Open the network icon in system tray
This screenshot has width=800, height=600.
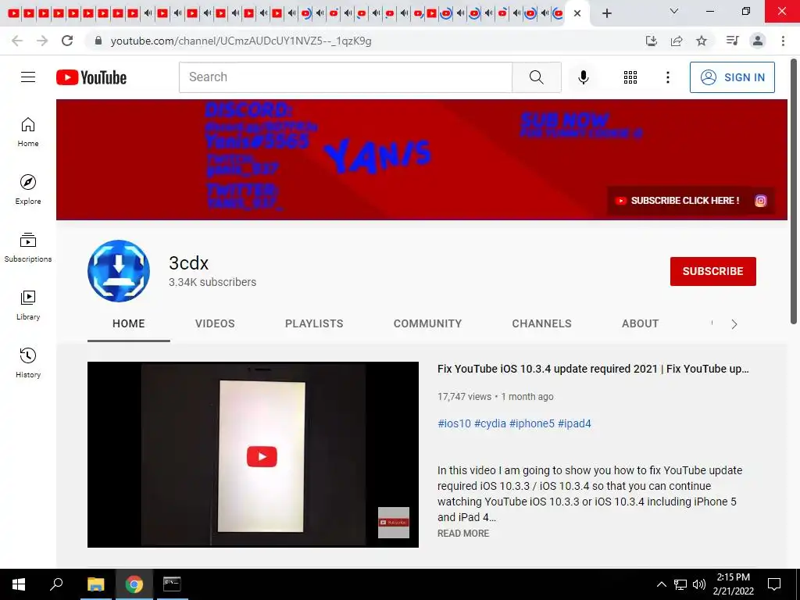pos(680,584)
